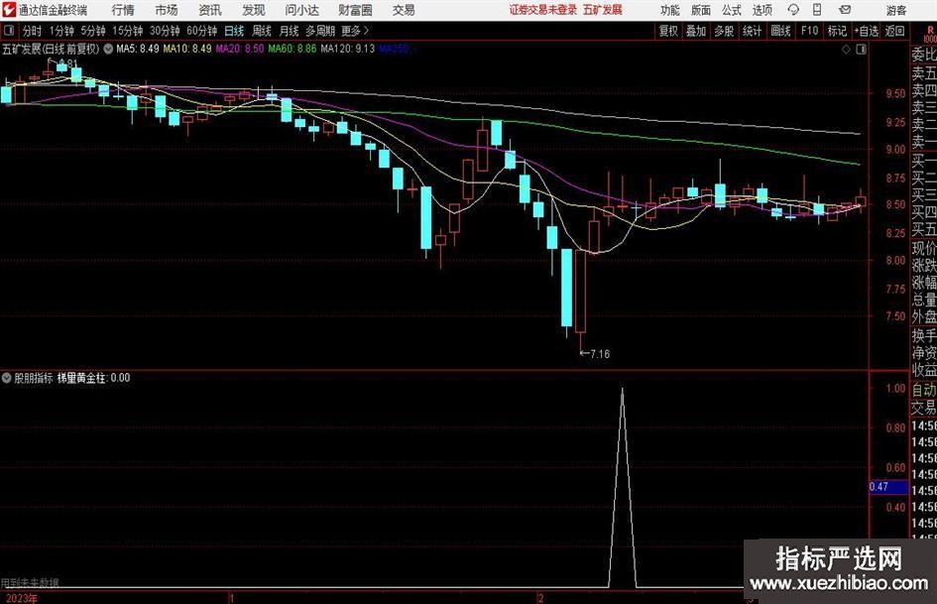Click the 7.16 low price label
Image resolution: width=937 pixels, height=604 pixels.
click(x=600, y=354)
